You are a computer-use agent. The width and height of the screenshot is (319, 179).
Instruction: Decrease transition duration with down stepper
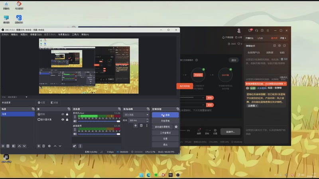[x=147, y=121]
